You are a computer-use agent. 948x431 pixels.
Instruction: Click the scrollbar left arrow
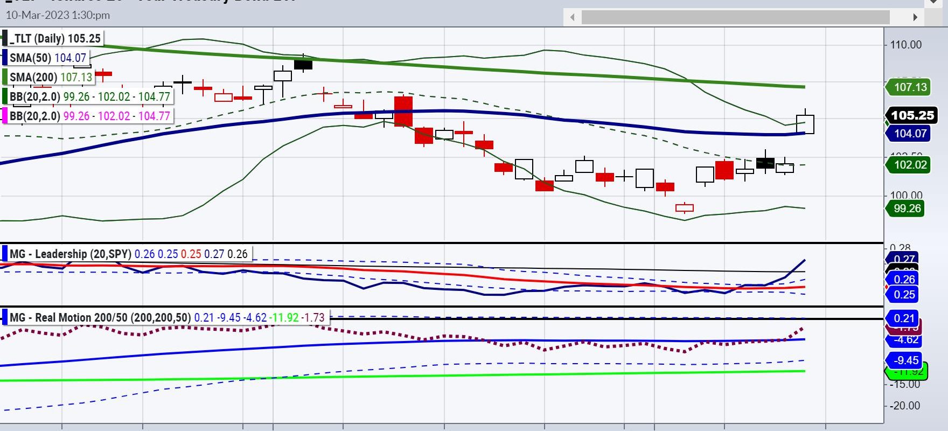(x=572, y=17)
